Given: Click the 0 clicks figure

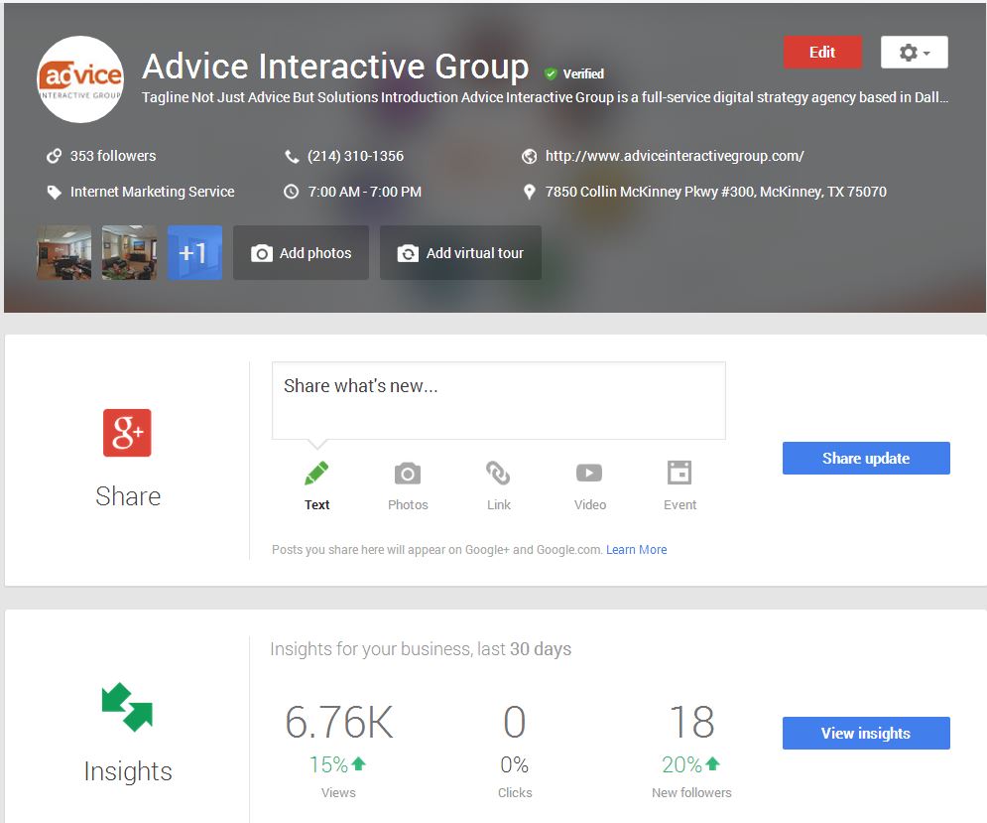Looking at the screenshot, I should coord(514,722).
